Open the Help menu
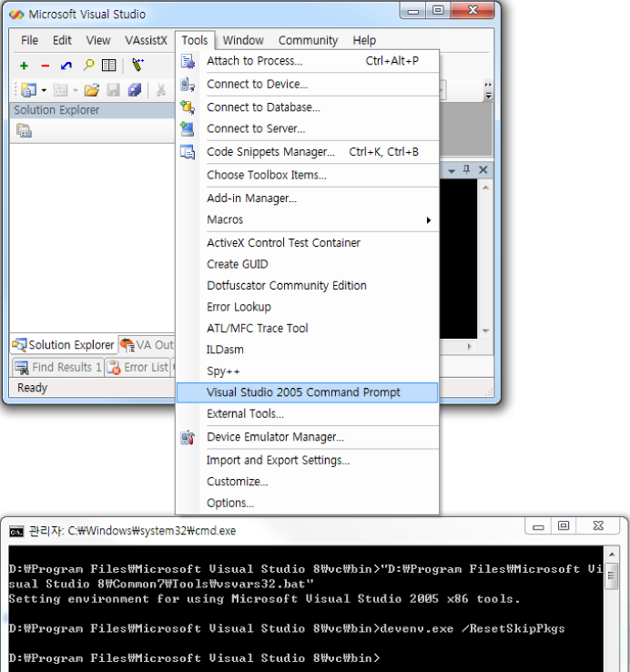The image size is (630, 672). click(x=364, y=40)
